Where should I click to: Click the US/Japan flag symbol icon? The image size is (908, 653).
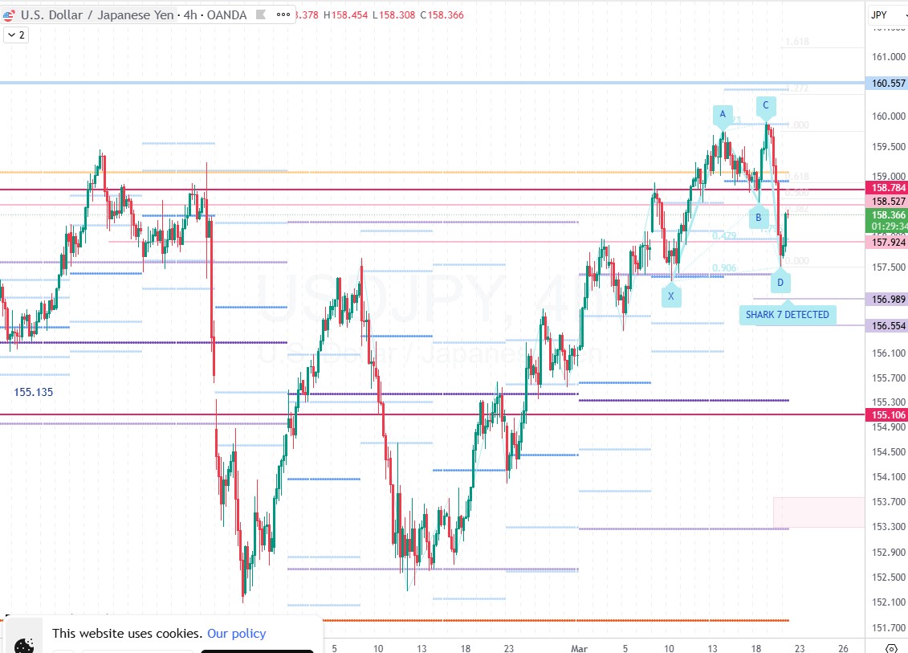(x=7, y=15)
